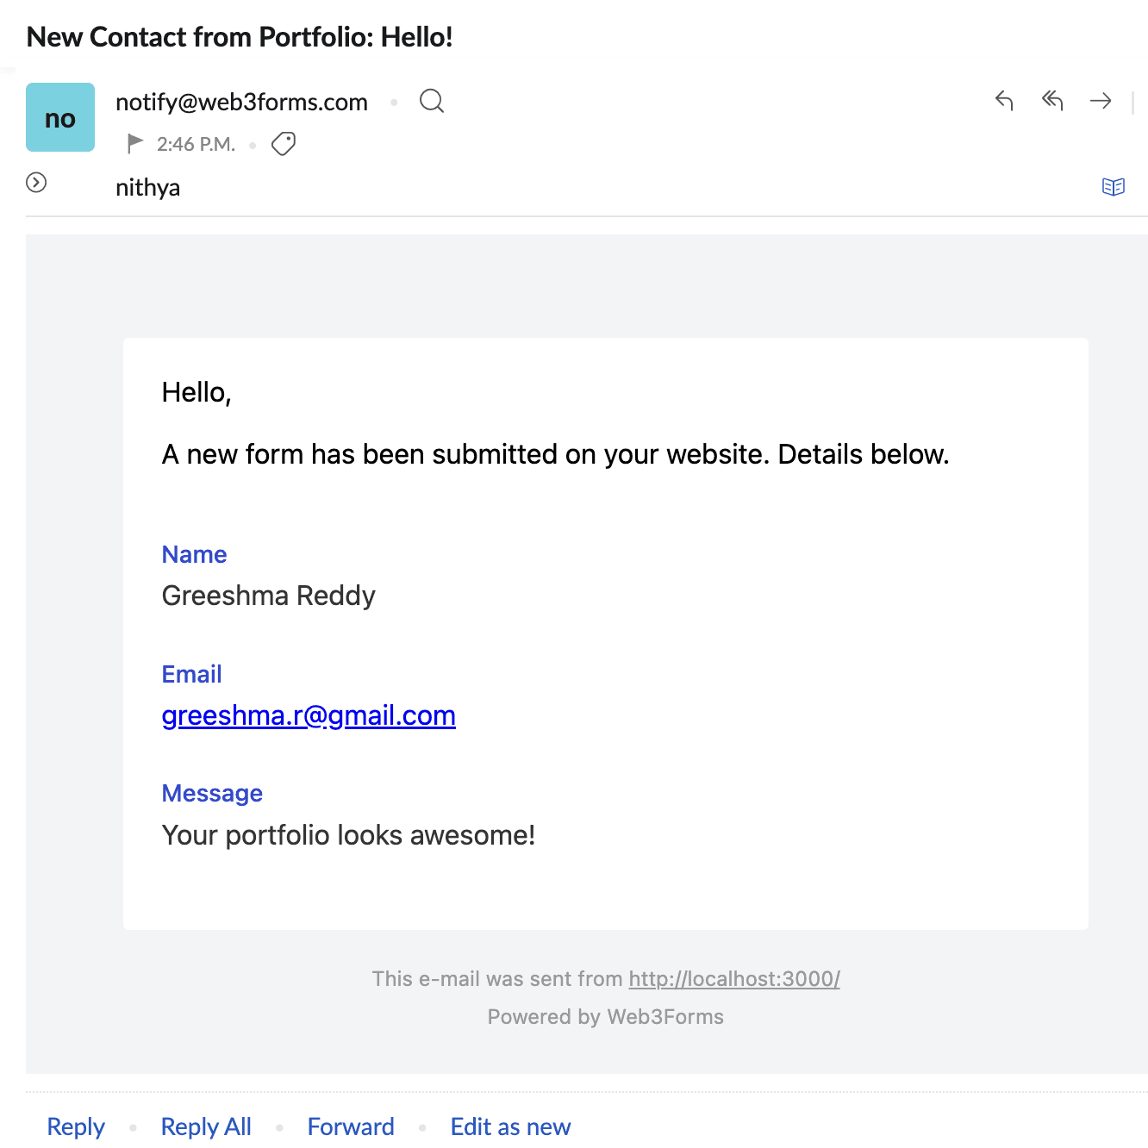Click the forward arrow icon
Viewport: 1148px width, 1148px height.
[x=1101, y=101]
